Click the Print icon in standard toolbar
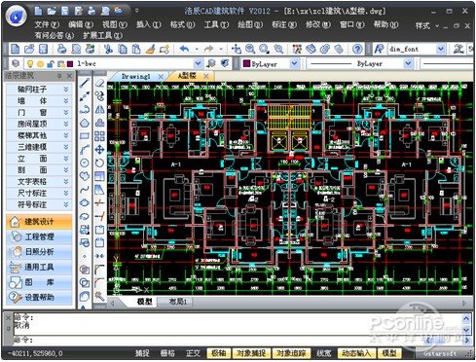 (61, 49)
